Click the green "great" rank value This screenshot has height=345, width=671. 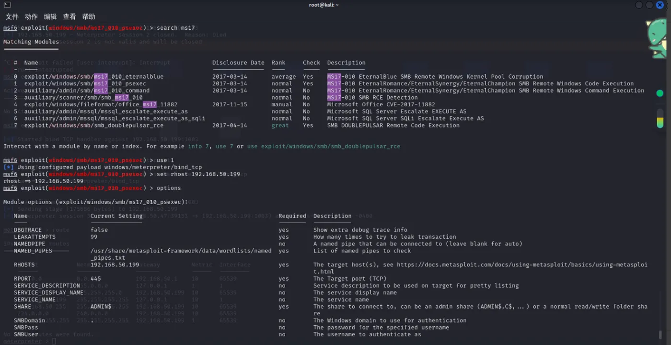pos(280,126)
